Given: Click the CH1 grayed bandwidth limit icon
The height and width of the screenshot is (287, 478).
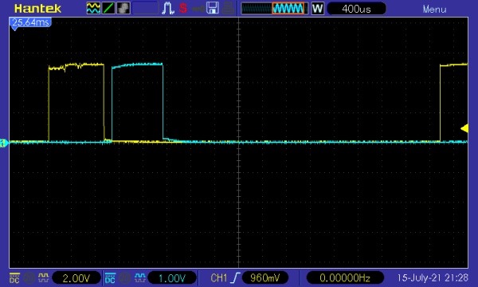Looking at the screenshot, I should pos(29,278).
